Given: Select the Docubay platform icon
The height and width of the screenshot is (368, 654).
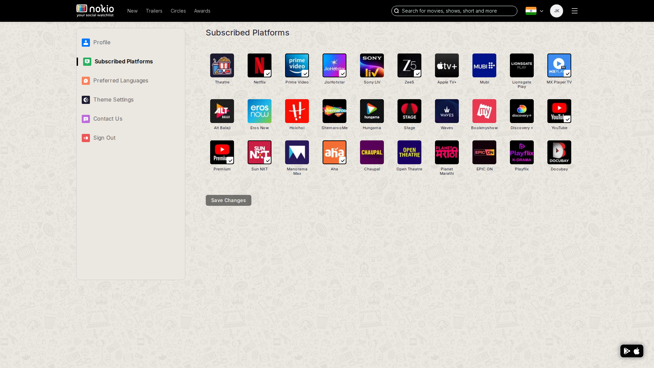Looking at the screenshot, I should point(559,152).
